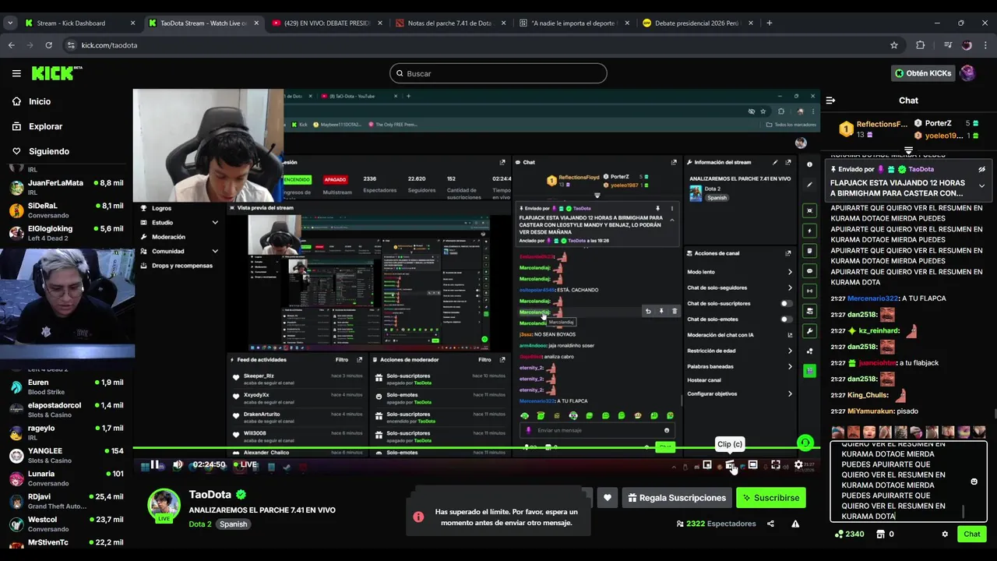Image resolution: width=997 pixels, height=561 pixels.
Task: Switch to Notas del parche 7.41 tab
Action: coord(449,23)
